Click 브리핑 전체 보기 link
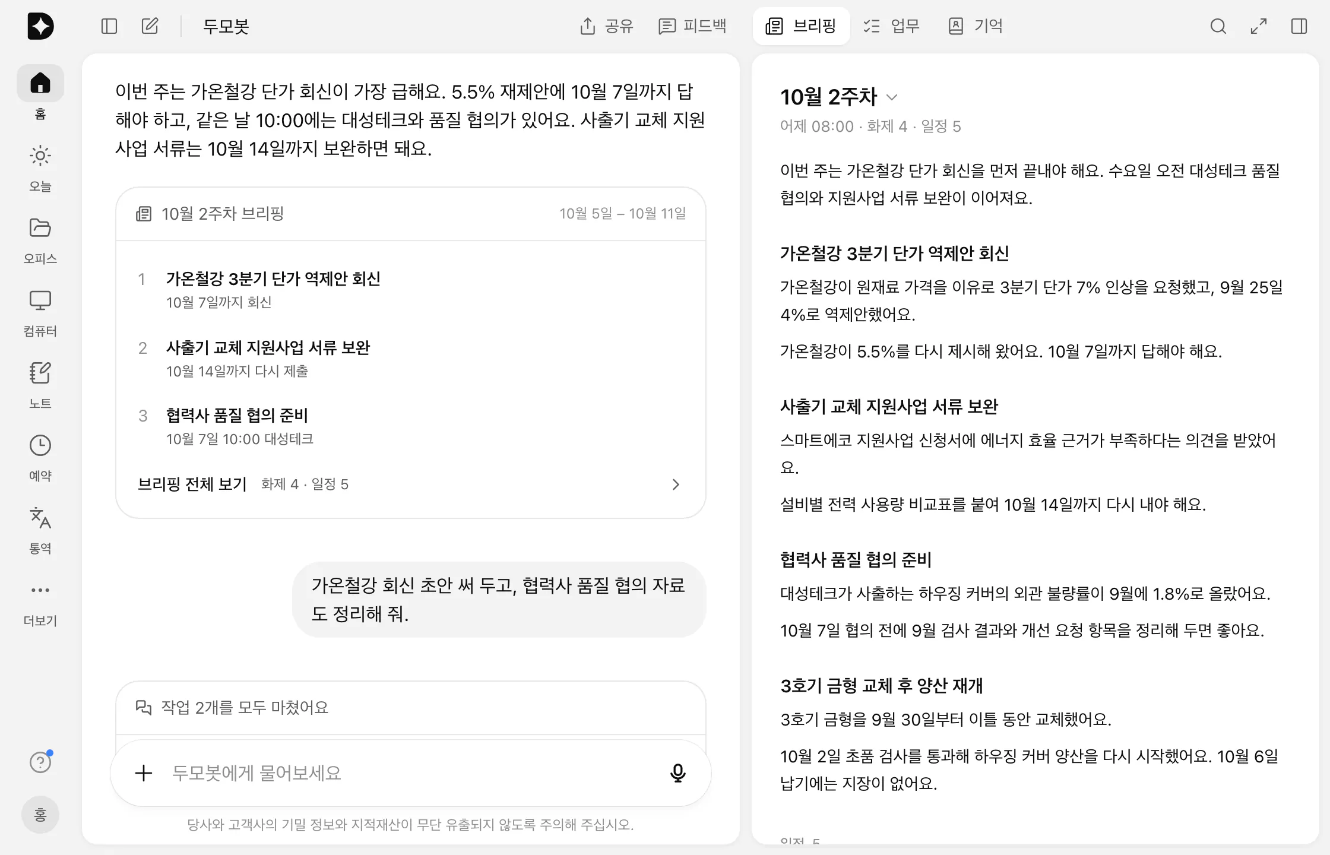This screenshot has width=1330, height=855. [x=192, y=484]
